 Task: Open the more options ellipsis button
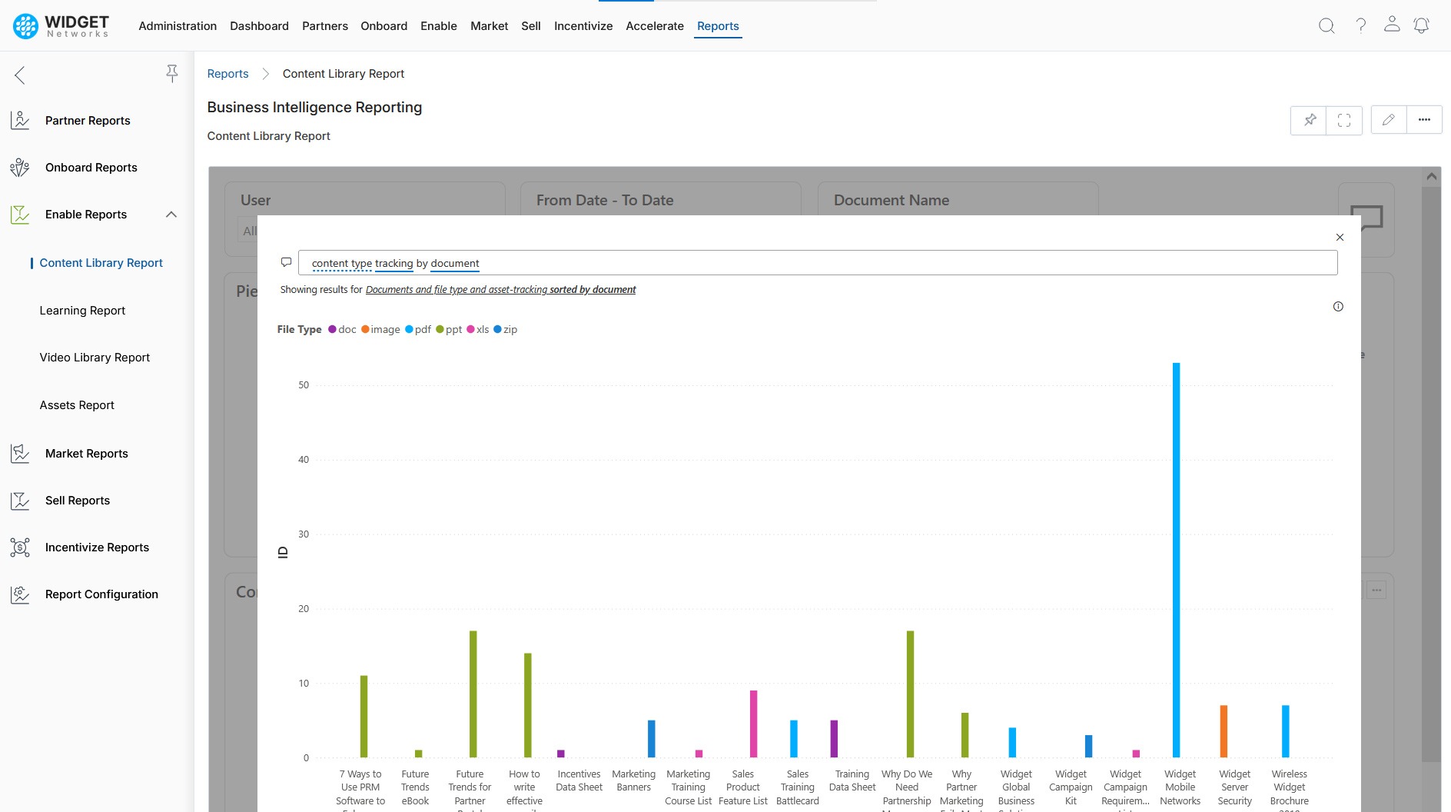[1424, 120]
